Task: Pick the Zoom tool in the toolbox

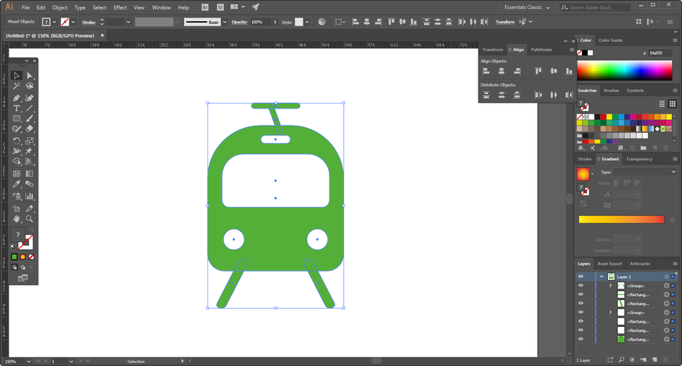Action: coord(30,219)
